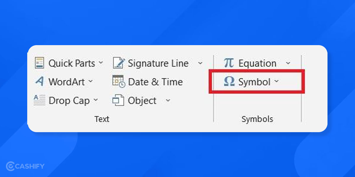This screenshot has height=177, width=355.
Task: Click the Symbols group label
Action: pyautogui.click(x=257, y=119)
